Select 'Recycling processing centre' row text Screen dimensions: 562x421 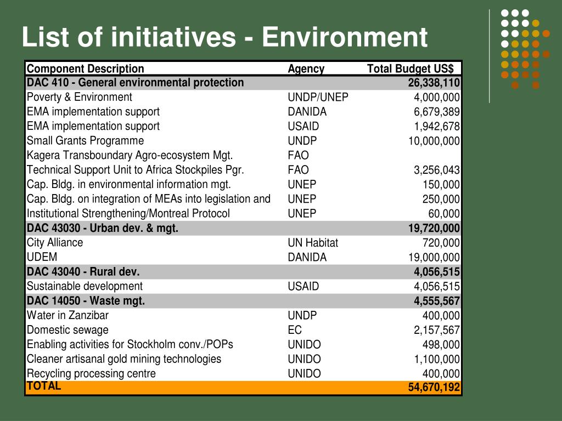pos(92,373)
